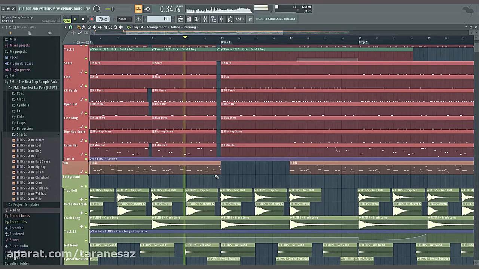Select the Paint tool in the Playlist toolbar
Image resolution: width=479 pixels, height=269 pixels.
(x=84, y=27)
